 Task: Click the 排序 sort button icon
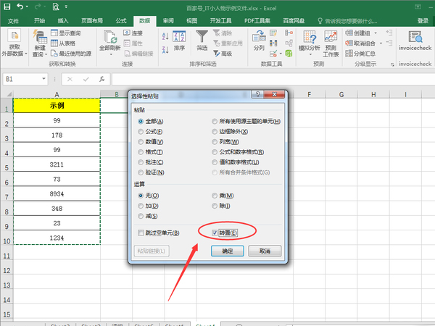click(179, 36)
